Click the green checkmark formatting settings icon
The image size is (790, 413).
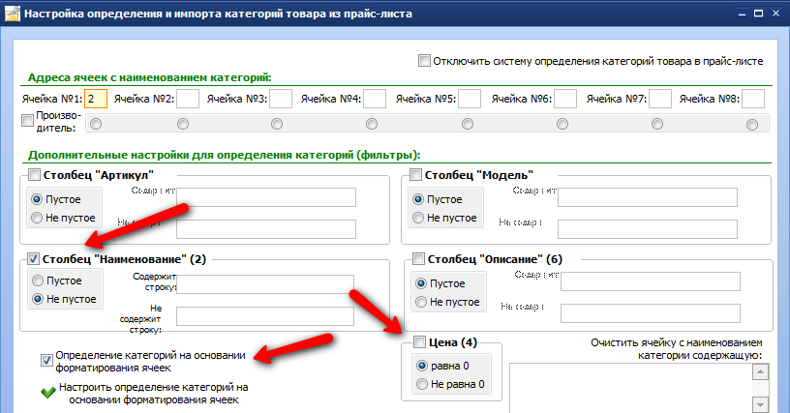[47, 392]
